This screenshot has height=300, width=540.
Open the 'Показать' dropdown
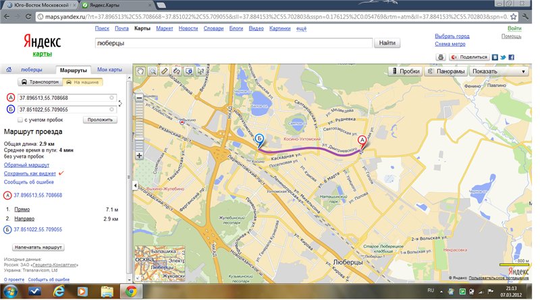click(499, 71)
